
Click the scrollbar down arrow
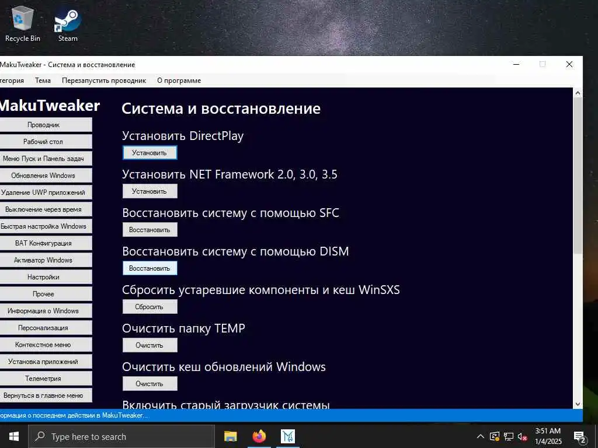pos(578,404)
